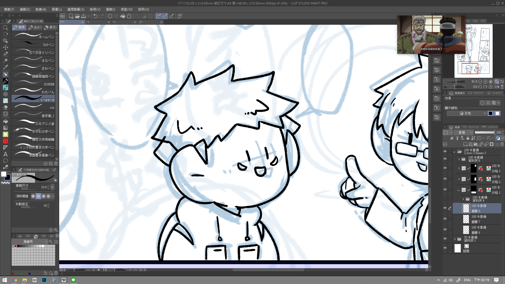Select the Text tool
The width and height of the screenshot is (505, 284).
5,154
